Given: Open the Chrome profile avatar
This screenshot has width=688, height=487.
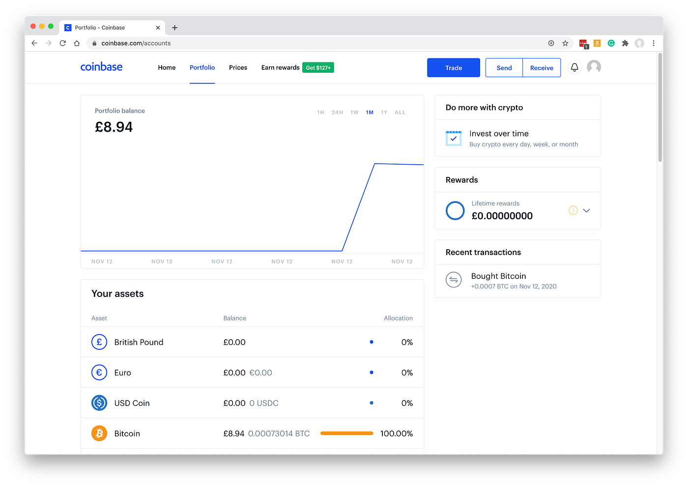Looking at the screenshot, I should pos(639,43).
